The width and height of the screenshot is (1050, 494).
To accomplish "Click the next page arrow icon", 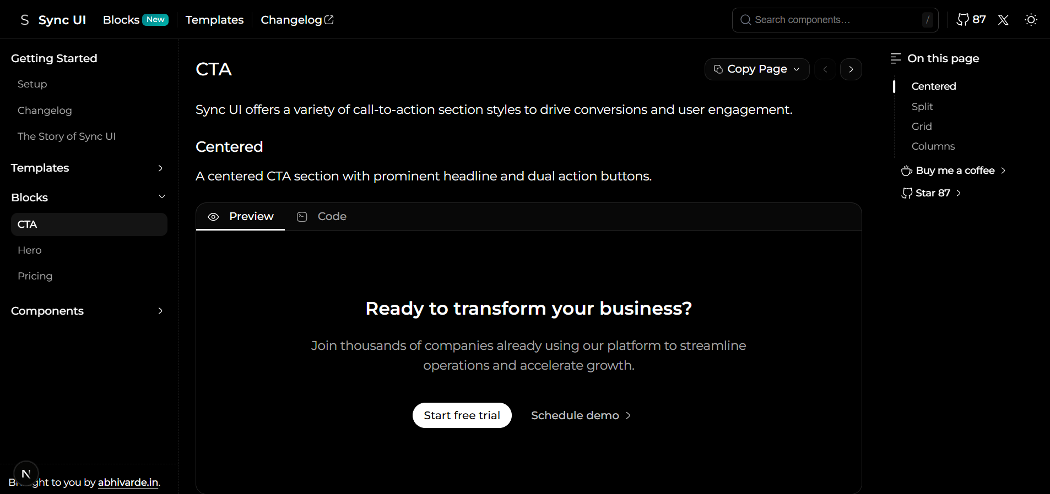I will tap(851, 69).
